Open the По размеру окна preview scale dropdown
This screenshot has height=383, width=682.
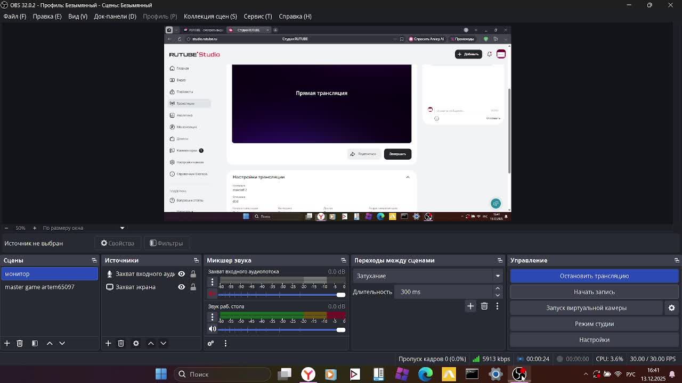pyautogui.click(x=83, y=228)
